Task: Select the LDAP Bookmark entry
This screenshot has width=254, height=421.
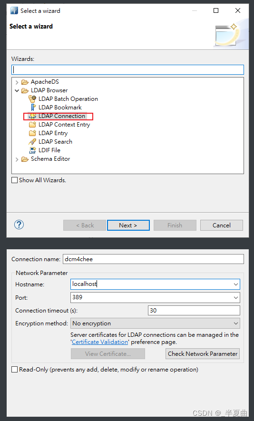Action: tap(60, 108)
